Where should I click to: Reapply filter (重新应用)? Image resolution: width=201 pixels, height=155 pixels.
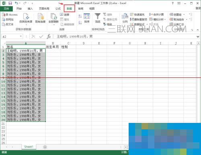click(110, 20)
